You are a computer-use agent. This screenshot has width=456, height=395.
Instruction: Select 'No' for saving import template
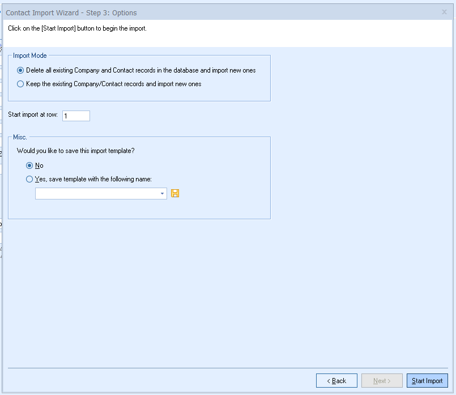(x=30, y=166)
